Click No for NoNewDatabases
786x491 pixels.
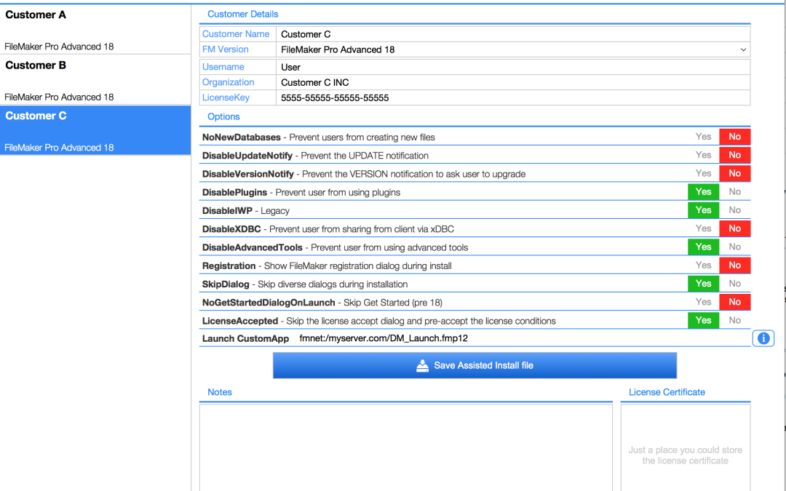pos(735,137)
